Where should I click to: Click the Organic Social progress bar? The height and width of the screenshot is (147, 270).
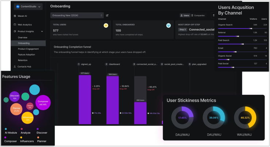242,59
